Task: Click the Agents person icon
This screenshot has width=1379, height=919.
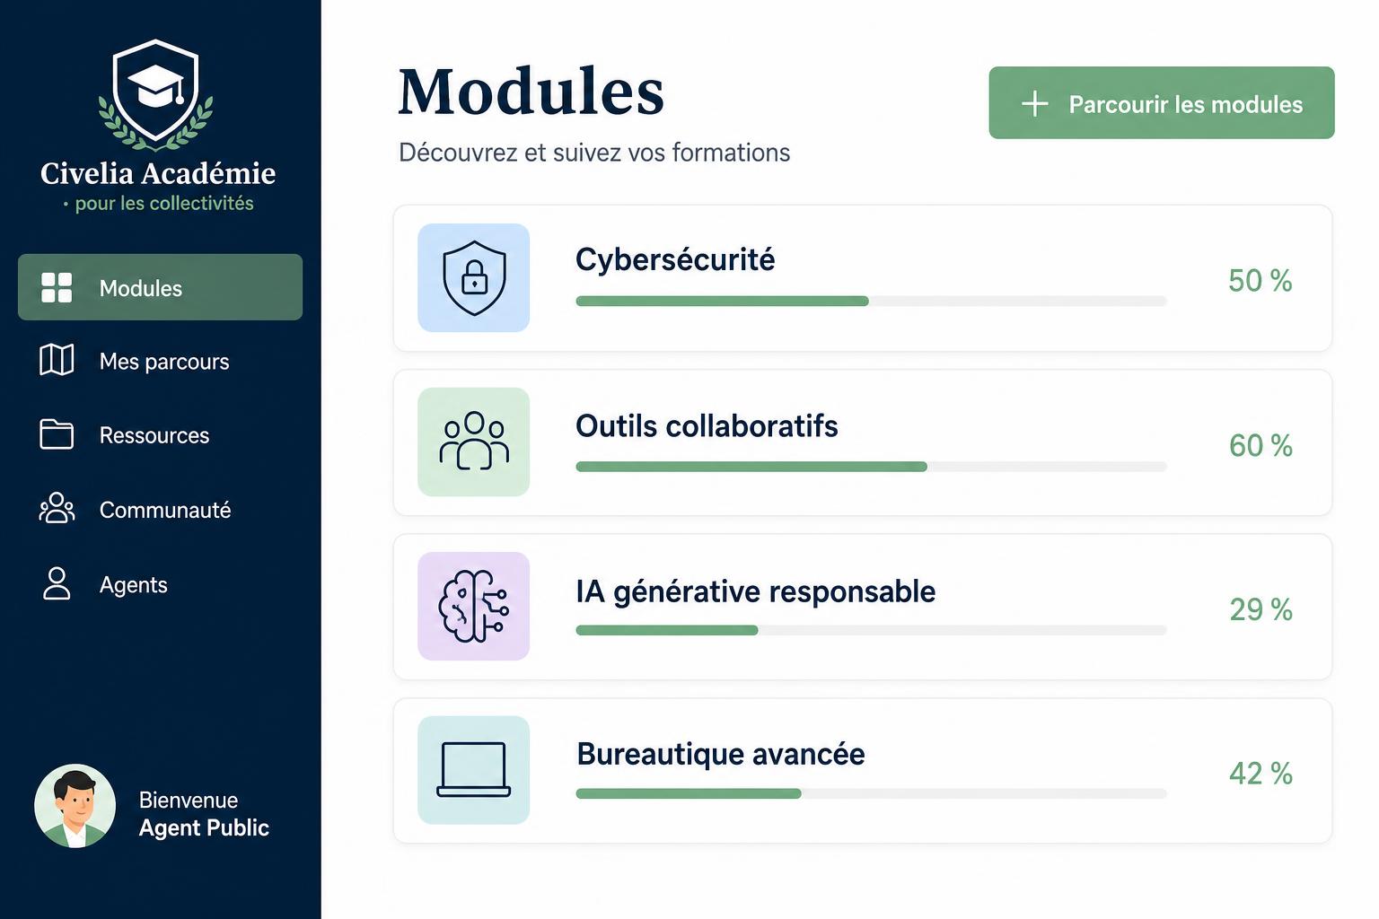Action: point(57,583)
